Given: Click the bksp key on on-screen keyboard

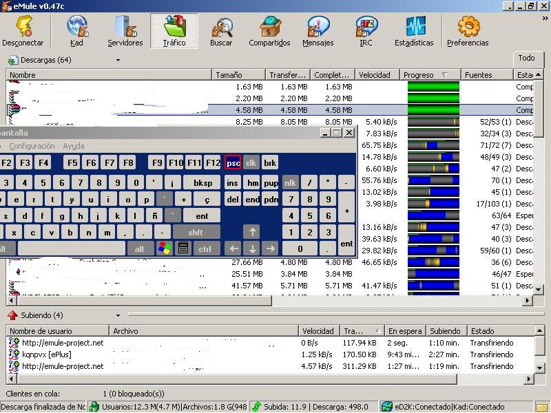Looking at the screenshot, I should pyautogui.click(x=202, y=182).
